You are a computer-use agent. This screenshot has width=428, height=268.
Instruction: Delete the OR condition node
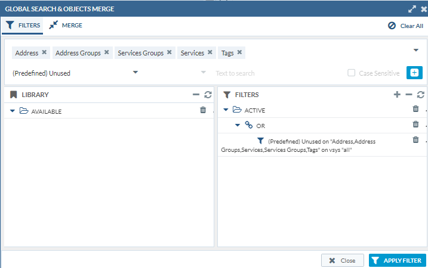(416, 124)
